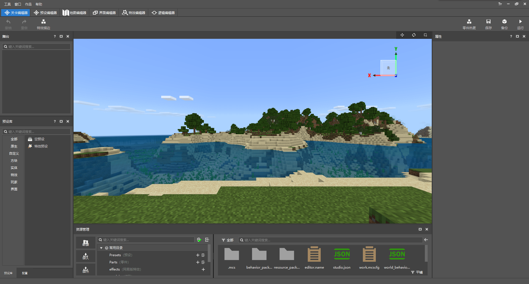
Task: Click the move gizmo icon above viewport
Action: [402, 35]
